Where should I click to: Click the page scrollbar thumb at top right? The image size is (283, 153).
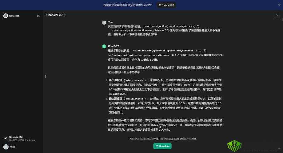point(282,20)
